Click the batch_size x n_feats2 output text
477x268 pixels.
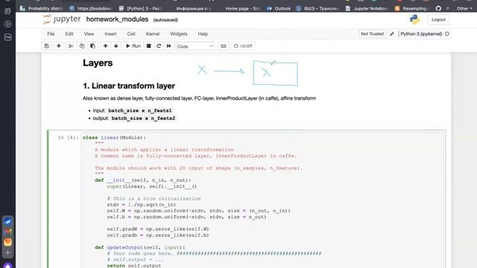[x=143, y=118]
